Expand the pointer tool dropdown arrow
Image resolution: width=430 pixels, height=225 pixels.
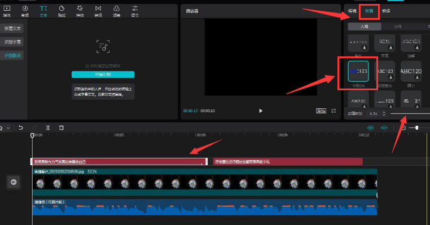8,128
